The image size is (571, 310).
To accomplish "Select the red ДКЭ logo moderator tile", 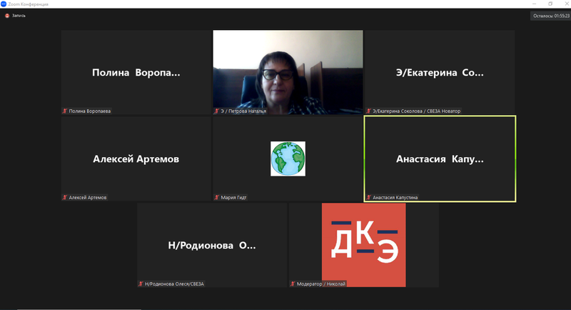I will point(363,244).
